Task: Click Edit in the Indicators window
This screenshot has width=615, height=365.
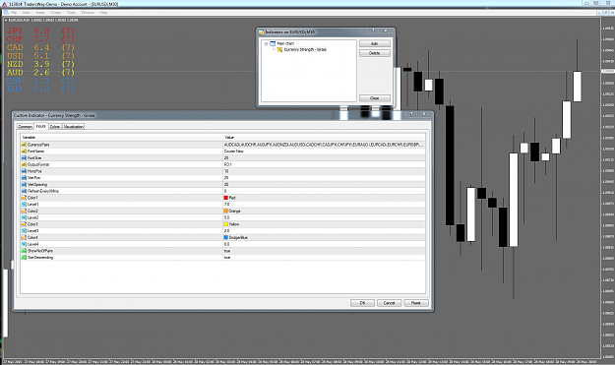Action: click(x=375, y=43)
